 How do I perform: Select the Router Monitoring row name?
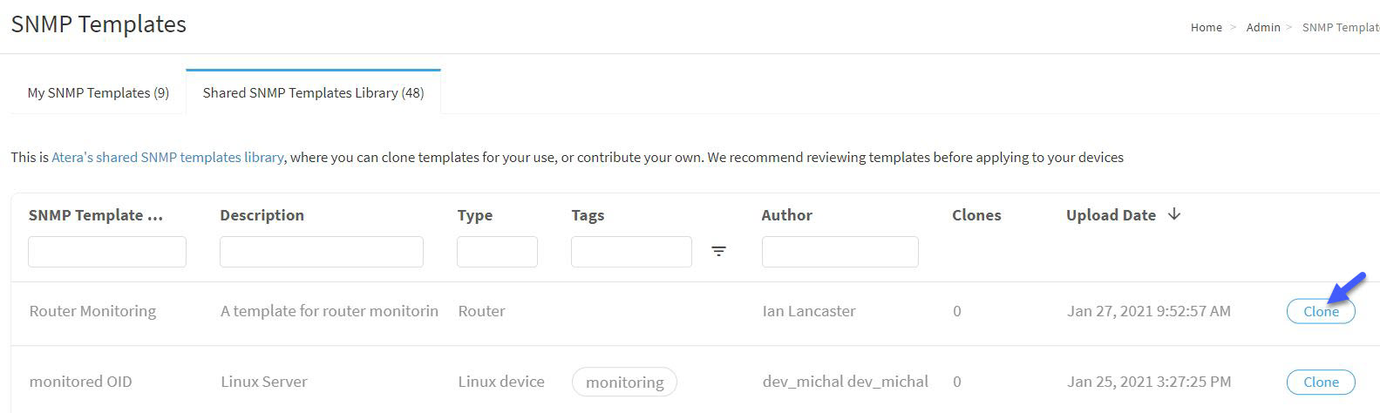pos(92,311)
